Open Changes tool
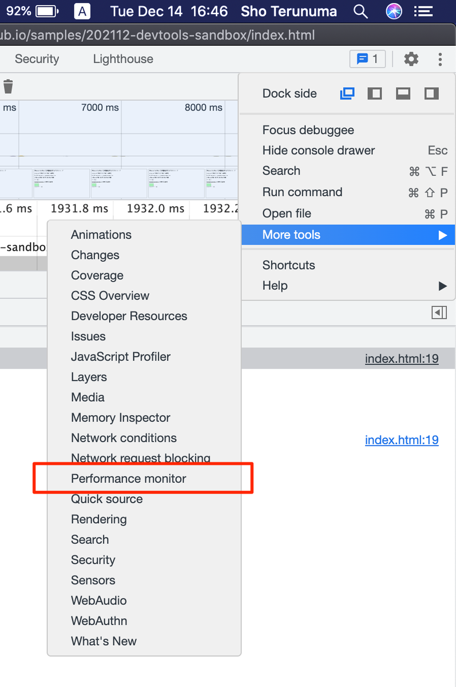This screenshot has width=456, height=687. coord(144,255)
